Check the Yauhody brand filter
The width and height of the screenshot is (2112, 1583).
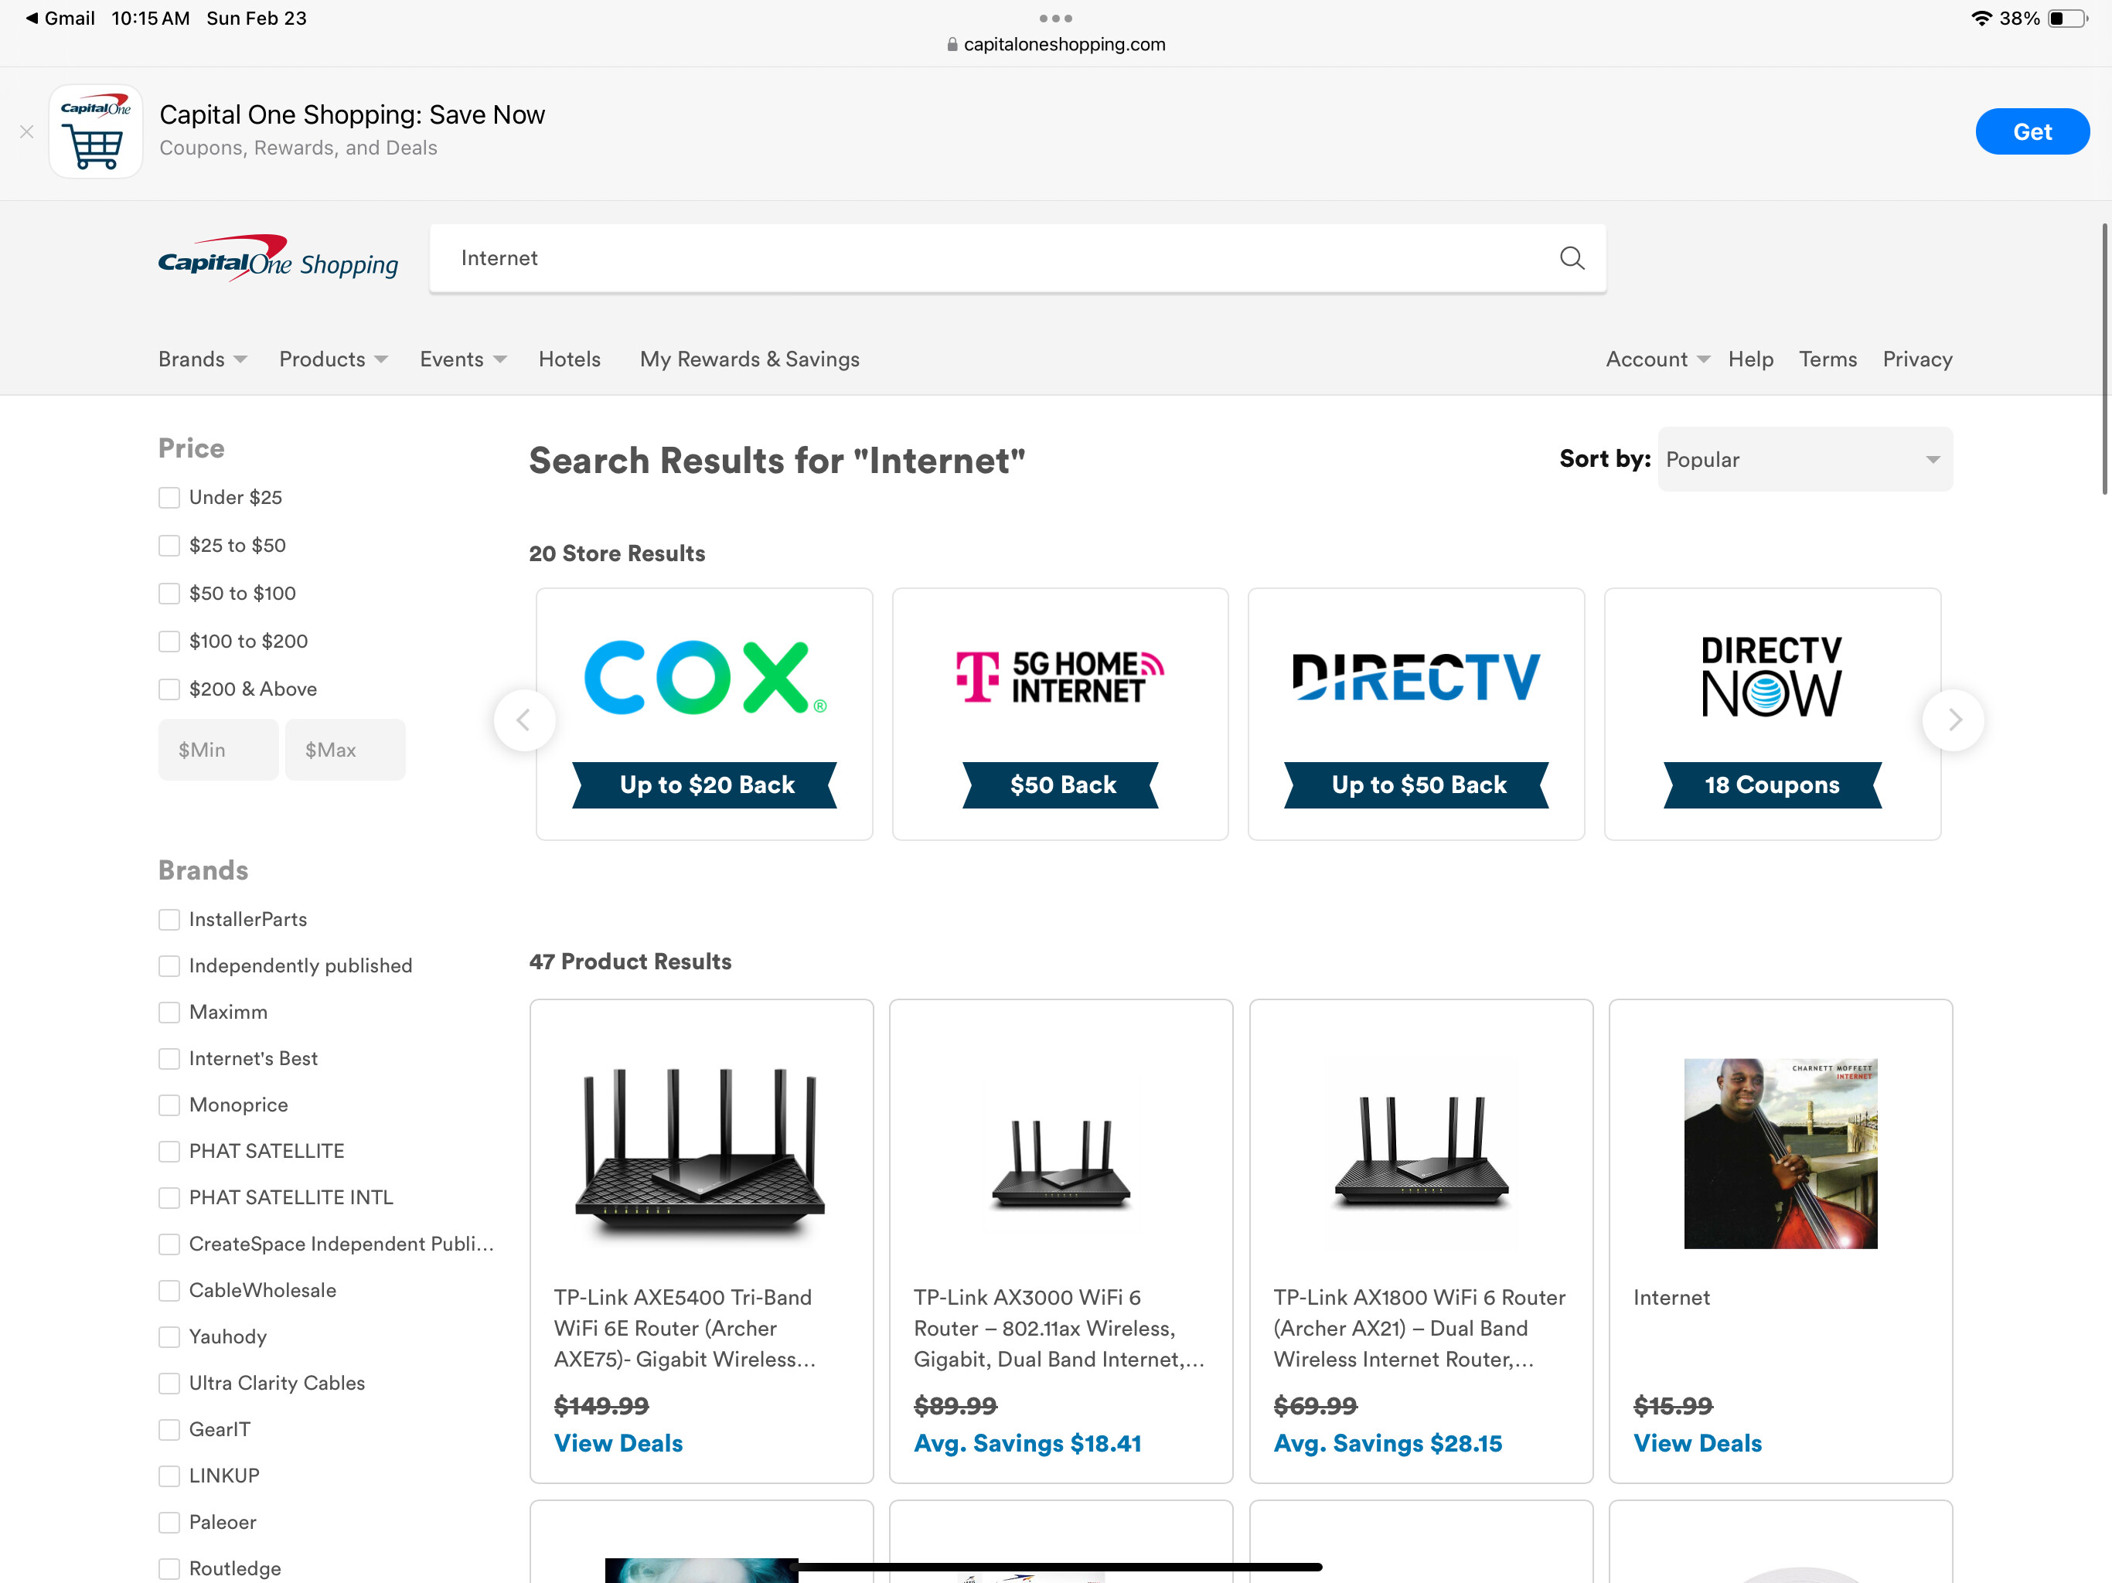(x=169, y=1336)
